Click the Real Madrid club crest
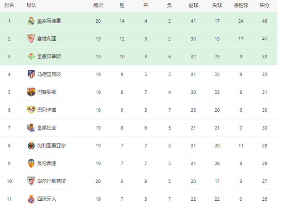 [31, 21]
